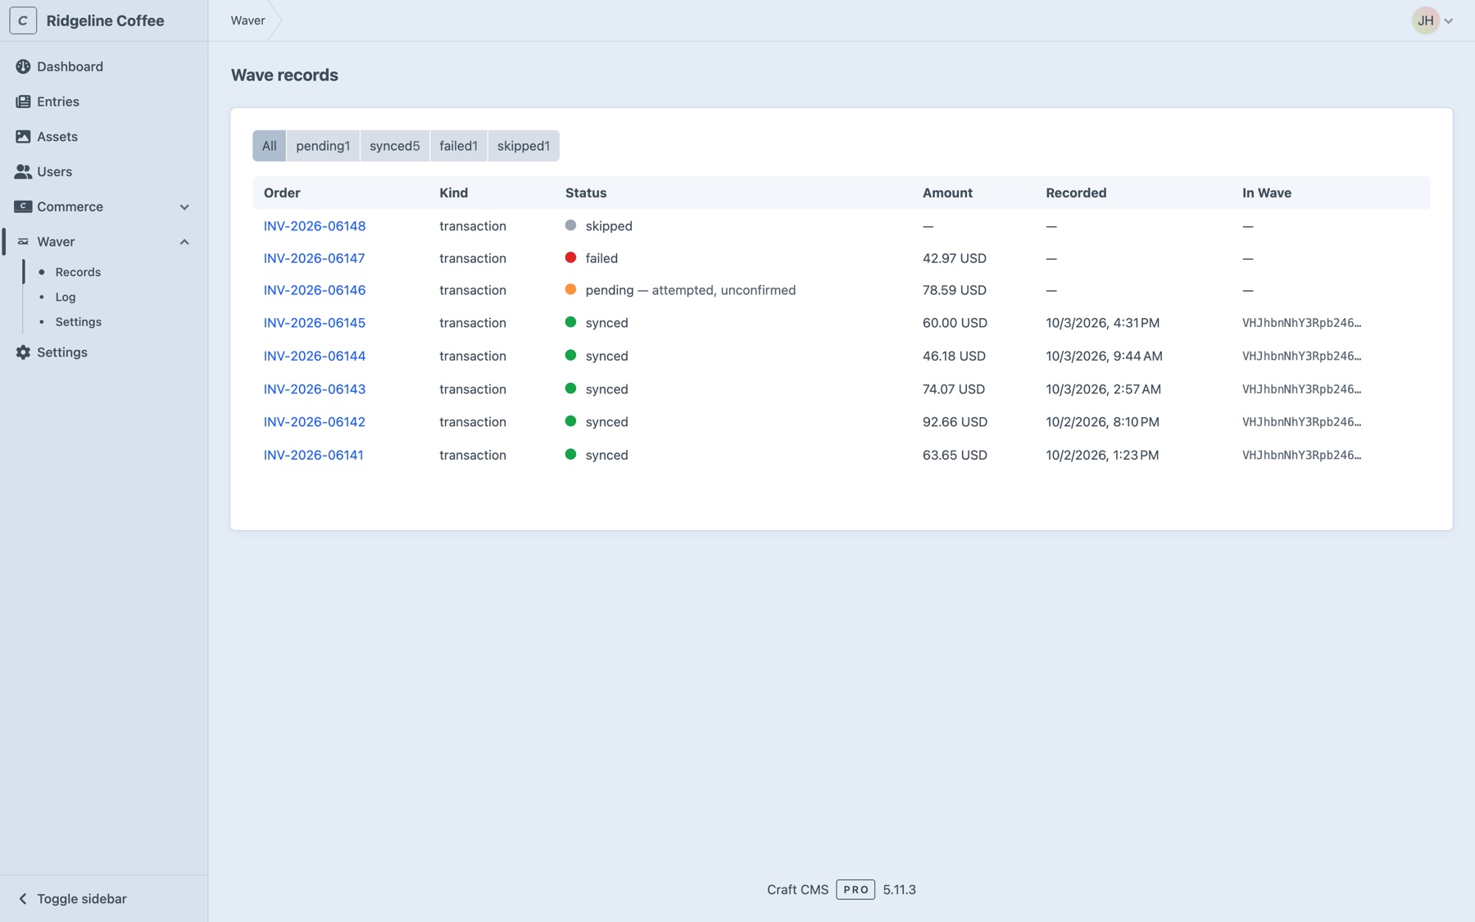This screenshot has width=1475, height=922.
Task: Click the Settings gear icon
Action: tap(23, 352)
